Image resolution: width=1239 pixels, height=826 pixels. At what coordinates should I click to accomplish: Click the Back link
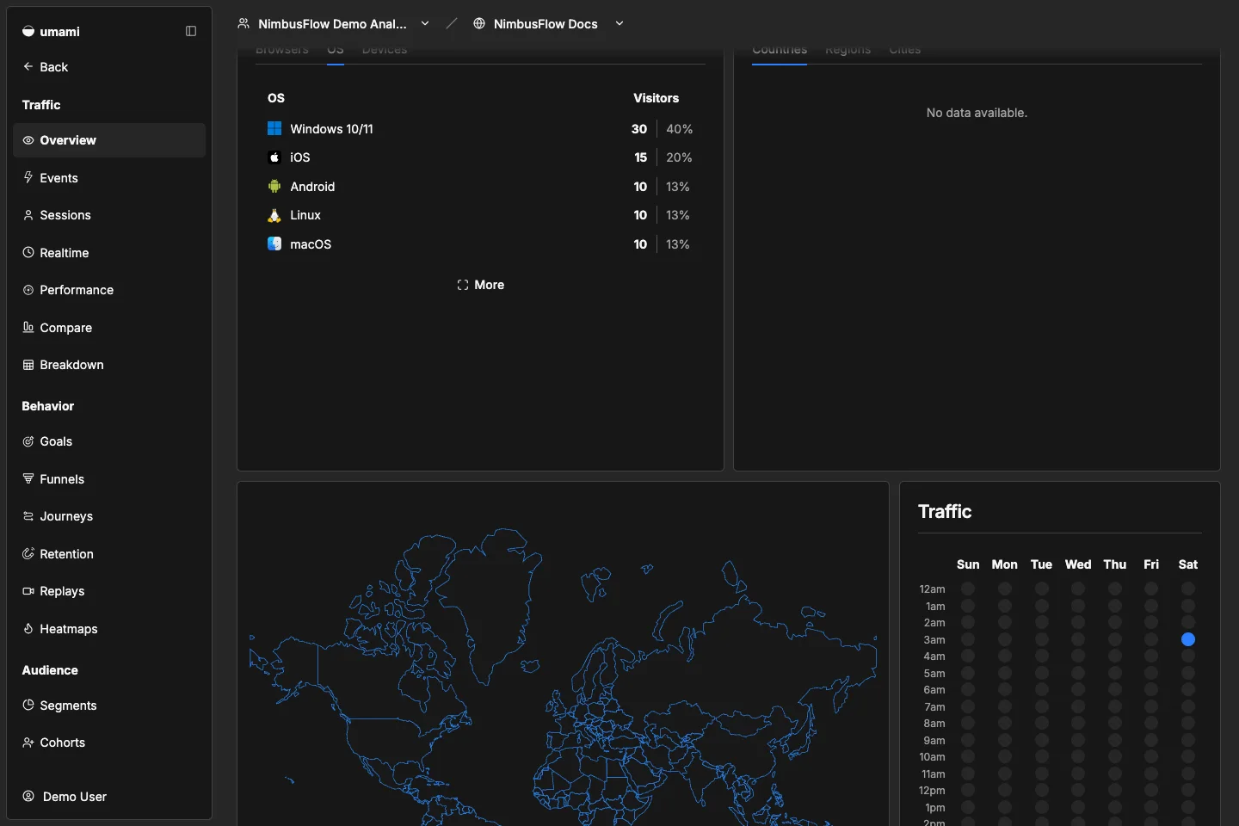pos(109,66)
